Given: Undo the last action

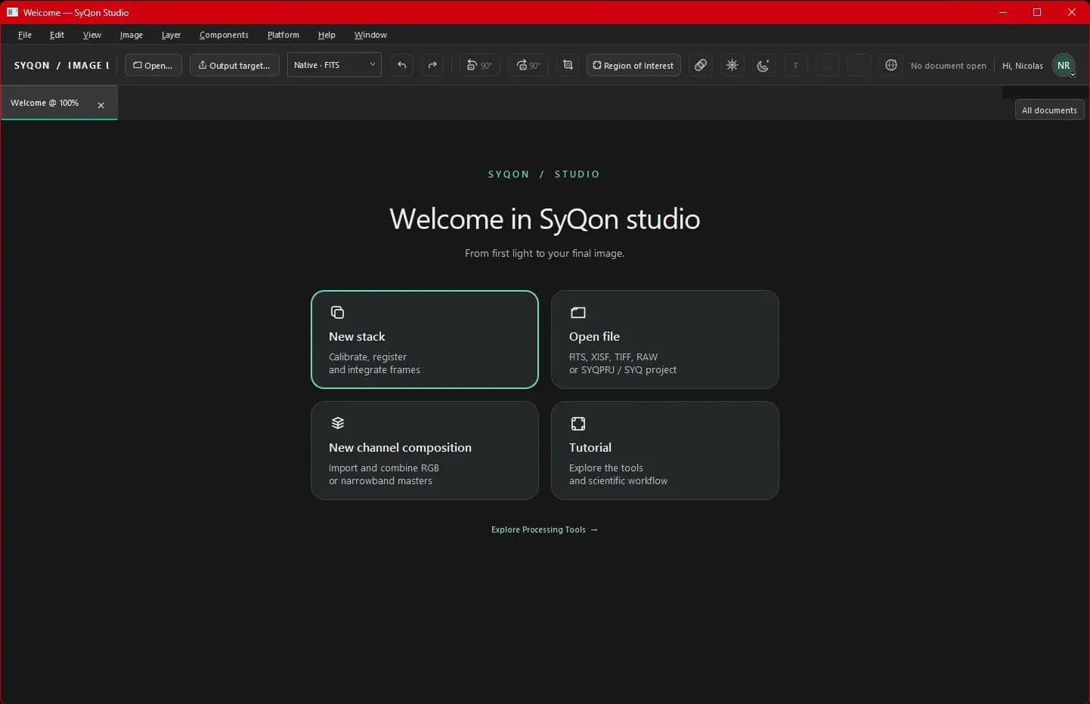Looking at the screenshot, I should point(402,65).
